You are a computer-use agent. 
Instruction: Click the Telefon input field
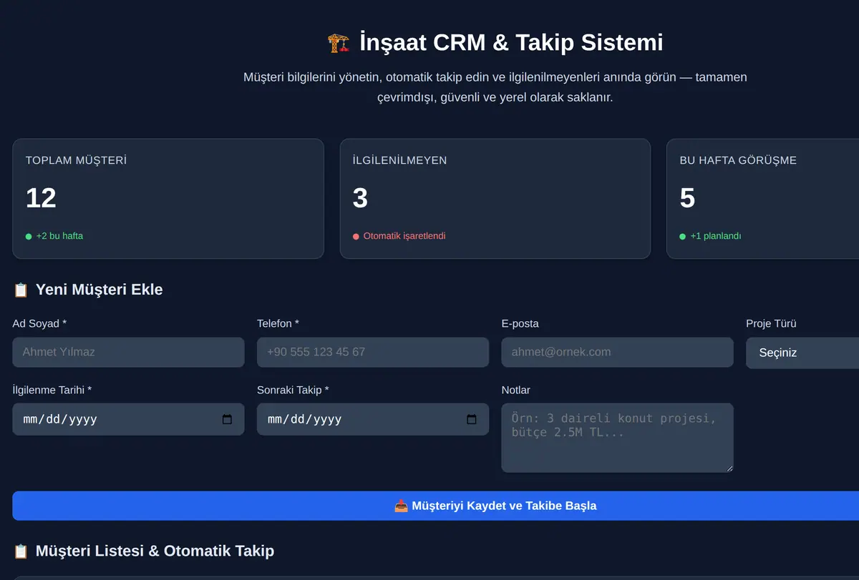coord(373,353)
